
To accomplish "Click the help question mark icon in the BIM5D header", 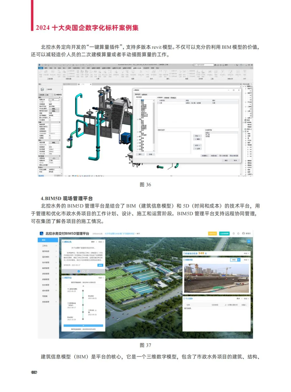I will (234, 234).
